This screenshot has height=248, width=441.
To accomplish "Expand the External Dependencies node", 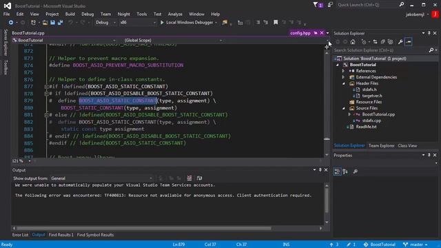I will [343, 77].
